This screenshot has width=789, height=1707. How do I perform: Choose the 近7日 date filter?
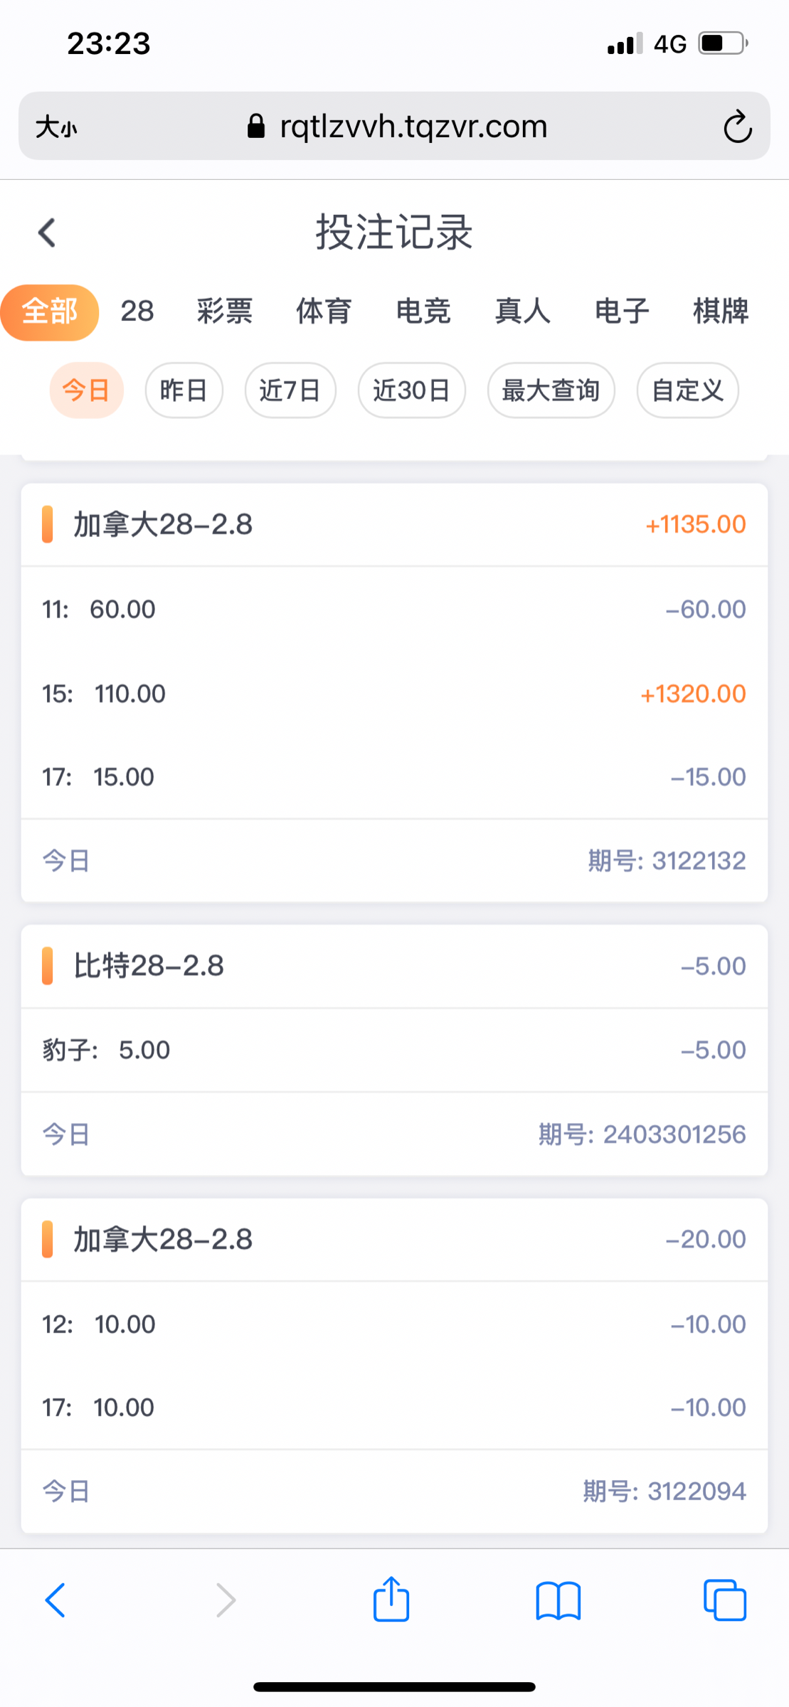coord(290,390)
